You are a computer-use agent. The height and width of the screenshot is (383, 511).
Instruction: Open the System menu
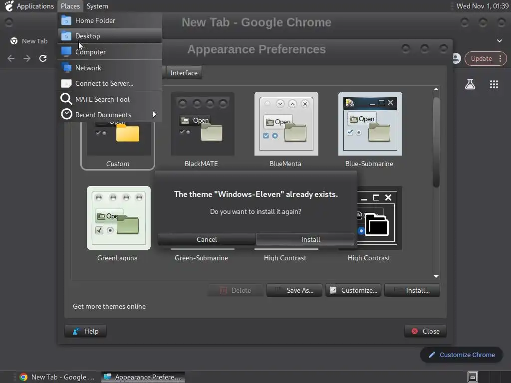pos(97,6)
